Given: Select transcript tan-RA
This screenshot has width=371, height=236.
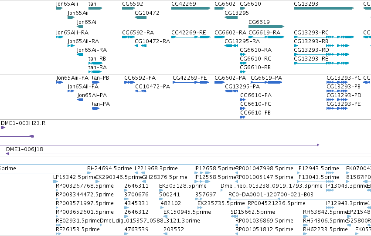Looking at the screenshot, I should click(95, 72).
